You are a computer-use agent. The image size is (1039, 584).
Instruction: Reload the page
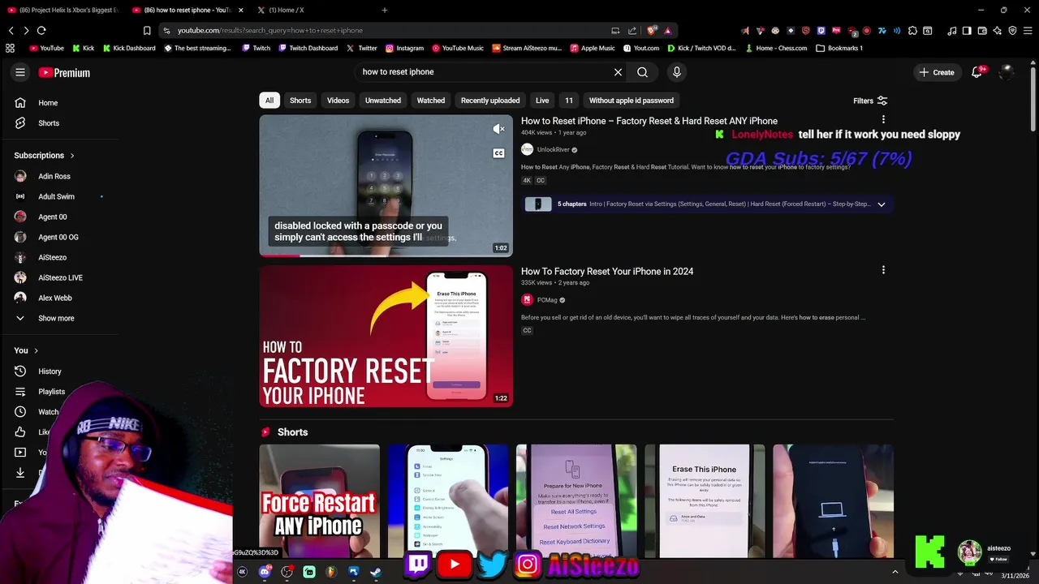coord(41,30)
